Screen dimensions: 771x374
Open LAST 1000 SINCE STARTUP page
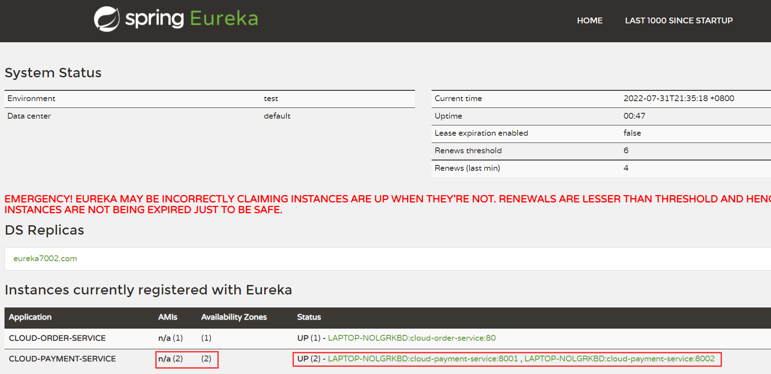679,21
